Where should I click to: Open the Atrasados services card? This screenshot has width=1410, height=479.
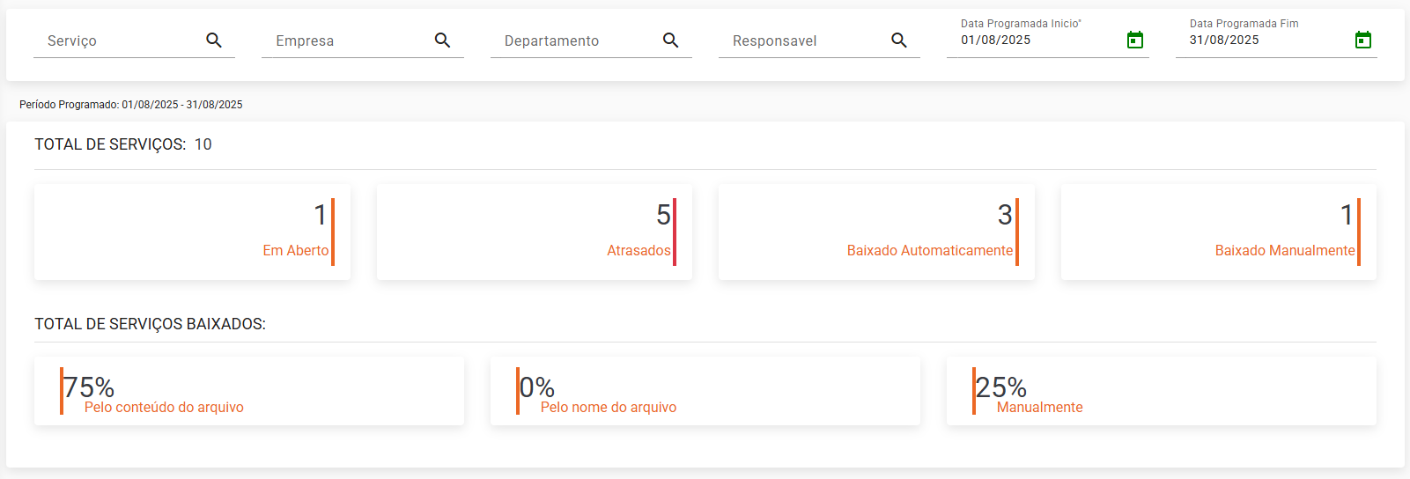click(x=535, y=232)
